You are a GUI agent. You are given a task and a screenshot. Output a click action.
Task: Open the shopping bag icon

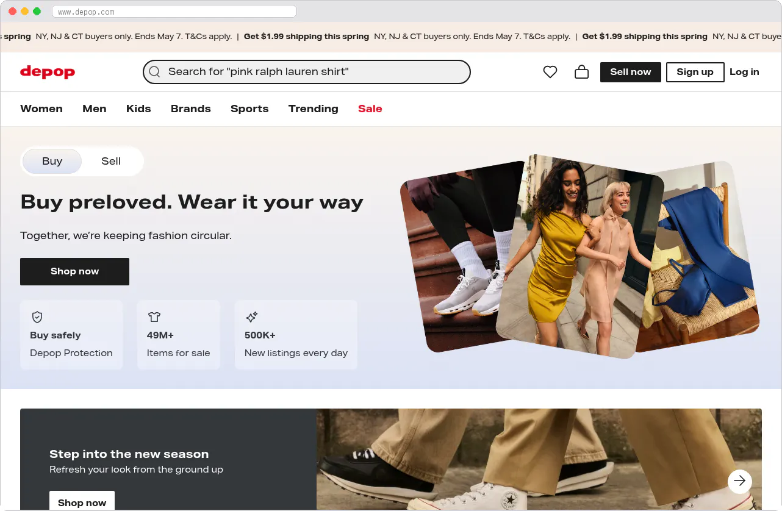point(581,71)
